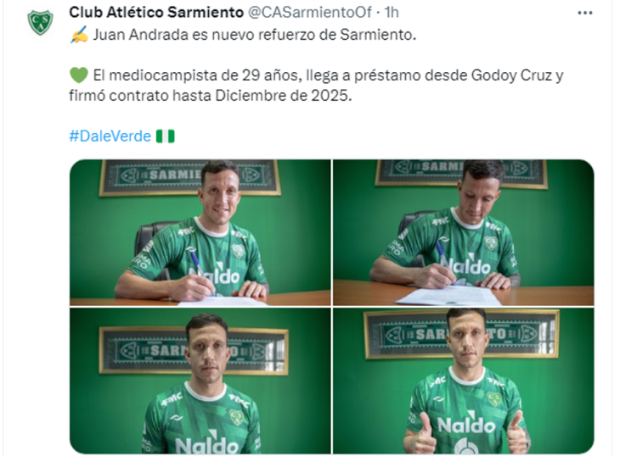Open the three-dot more options menu
The image size is (620, 456).
click(x=585, y=13)
